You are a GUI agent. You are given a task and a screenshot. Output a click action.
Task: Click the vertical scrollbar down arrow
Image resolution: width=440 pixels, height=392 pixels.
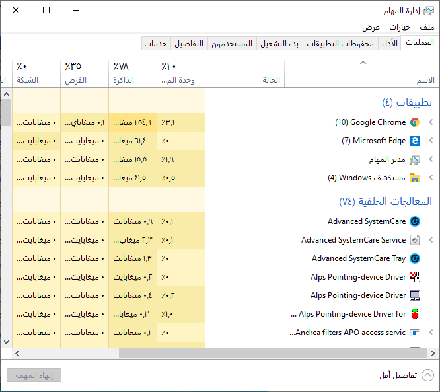coord(6,342)
